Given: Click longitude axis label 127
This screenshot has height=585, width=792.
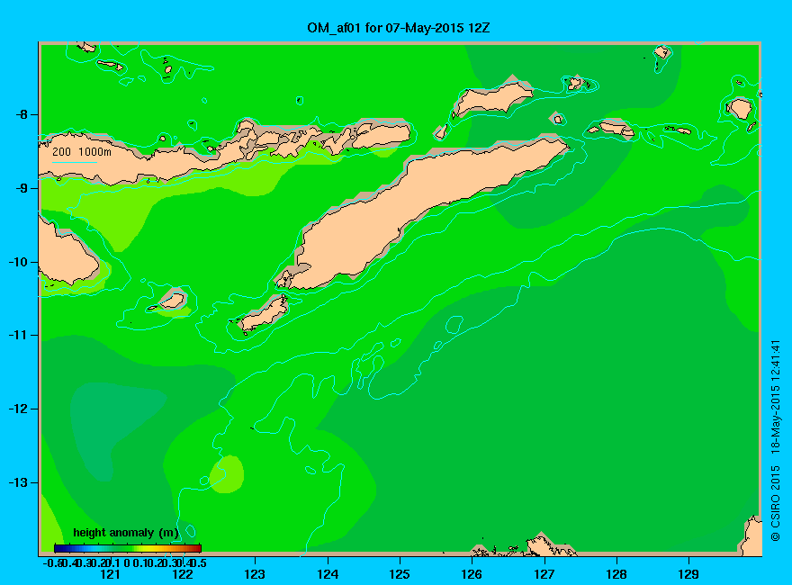Looking at the screenshot, I should (544, 574).
